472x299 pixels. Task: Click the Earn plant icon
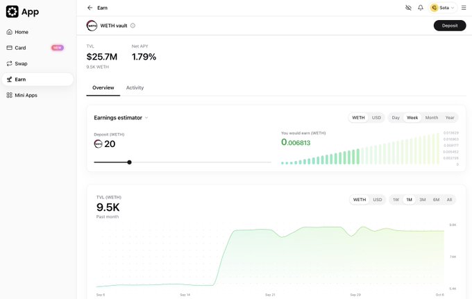coord(9,79)
